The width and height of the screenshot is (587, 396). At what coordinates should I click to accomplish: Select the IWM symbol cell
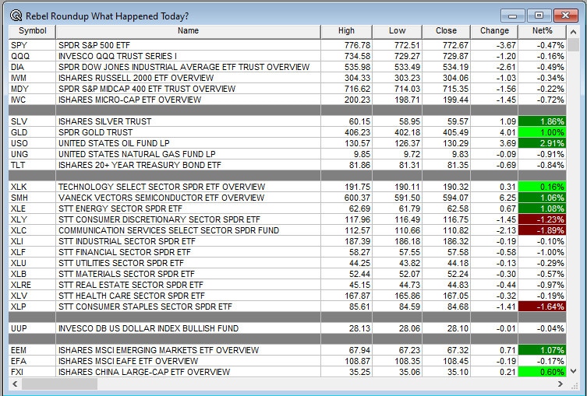[x=32, y=78]
